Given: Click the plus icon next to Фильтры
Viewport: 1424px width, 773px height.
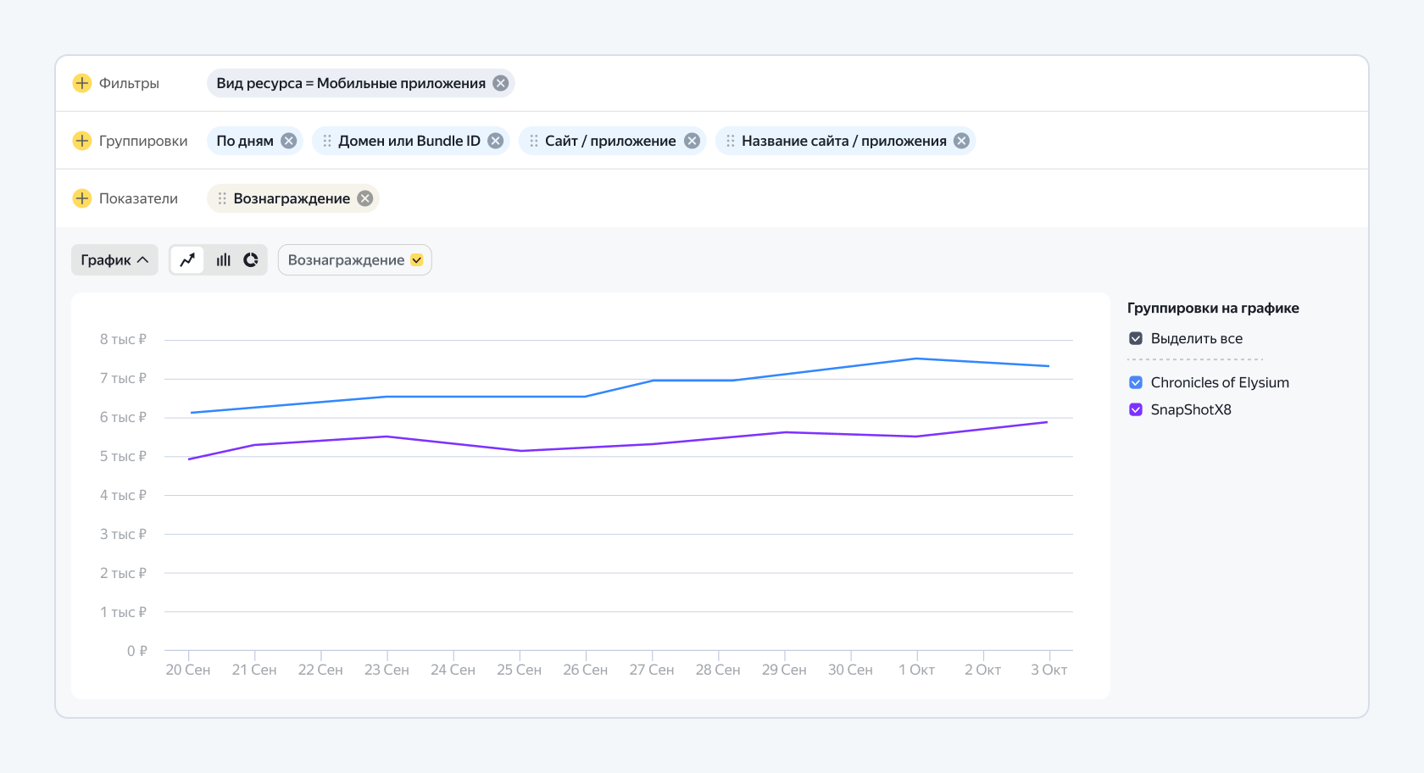Looking at the screenshot, I should click(x=82, y=83).
